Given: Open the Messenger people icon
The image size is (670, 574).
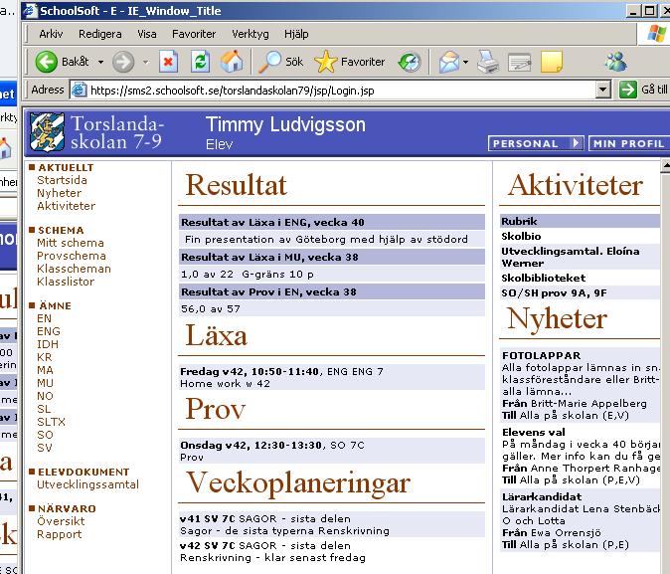Looking at the screenshot, I should pos(615,62).
